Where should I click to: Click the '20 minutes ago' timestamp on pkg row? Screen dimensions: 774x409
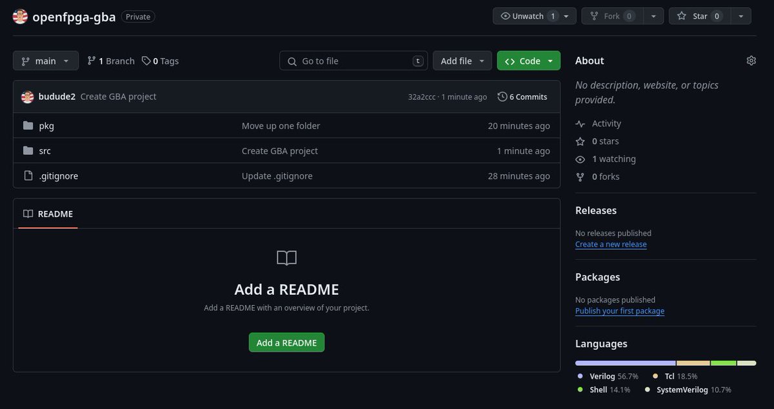(x=519, y=126)
